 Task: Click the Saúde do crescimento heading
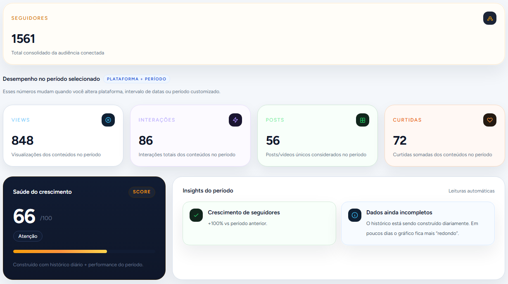click(x=43, y=192)
